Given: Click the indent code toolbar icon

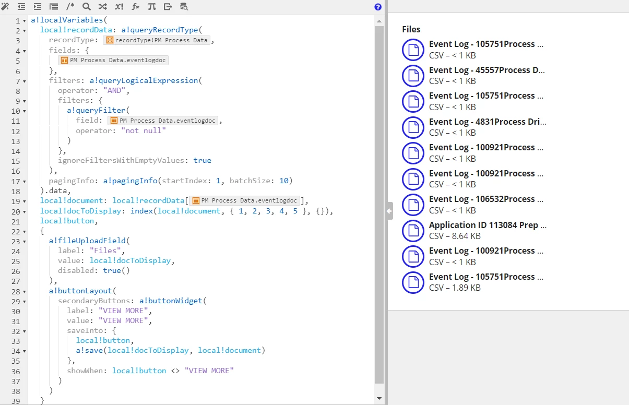Looking at the screenshot, I should [38, 7].
